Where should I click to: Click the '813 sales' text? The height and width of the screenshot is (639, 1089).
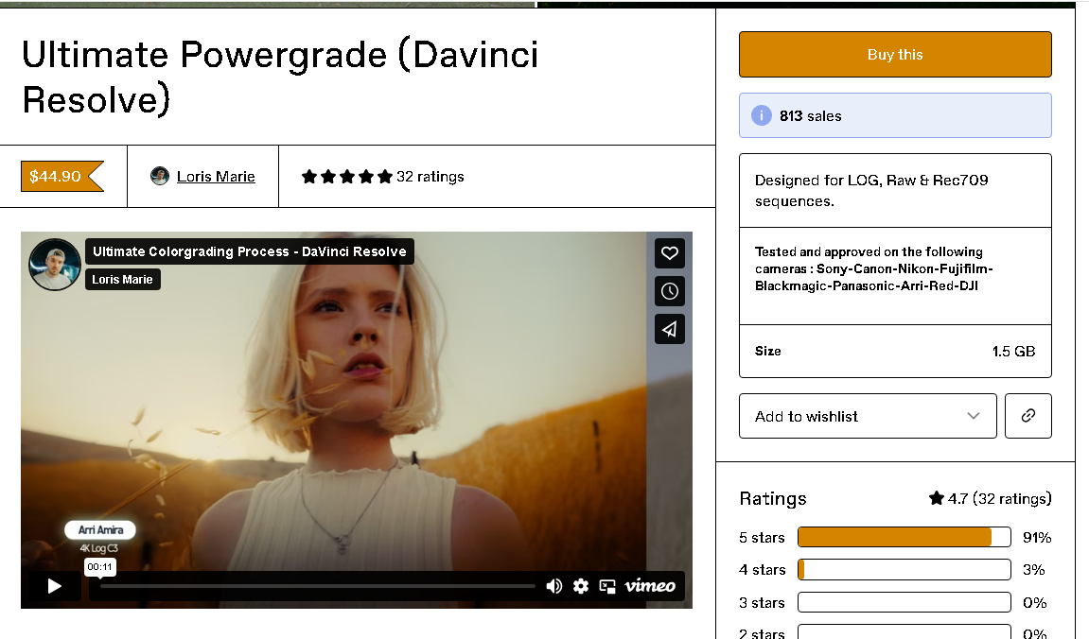pyautogui.click(x=810, y=116)
